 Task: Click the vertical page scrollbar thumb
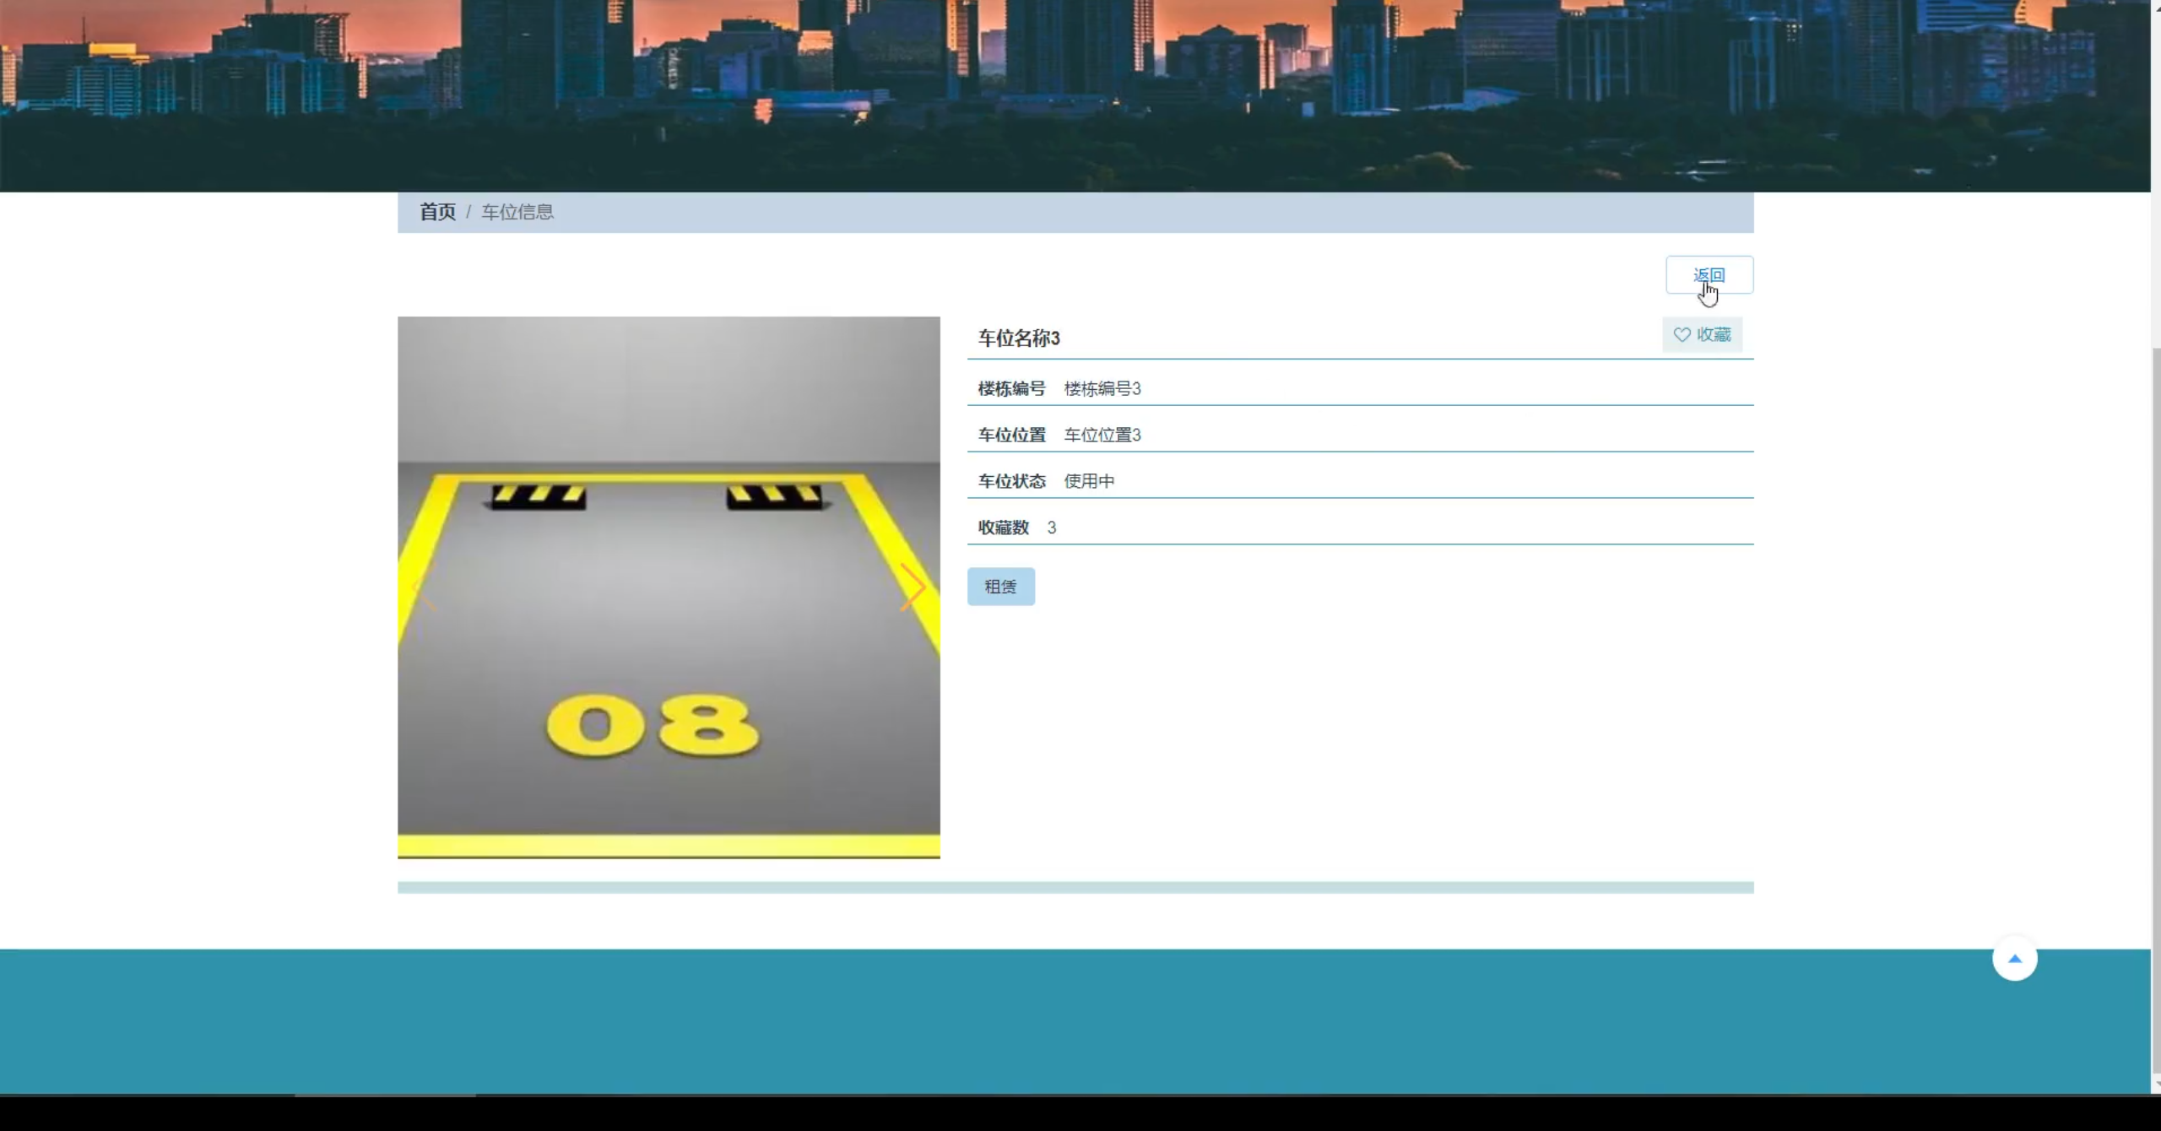click(2155, 709)
